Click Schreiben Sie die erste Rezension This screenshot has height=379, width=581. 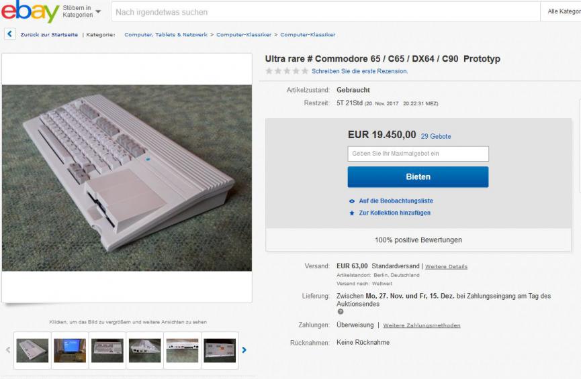pyautogui.click(x=359, y=71)
